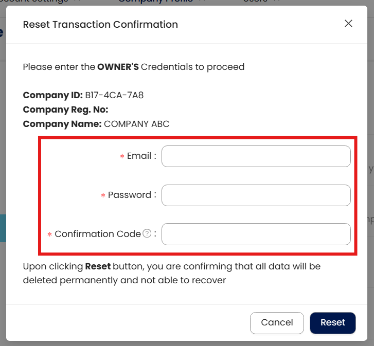Click the red asterisk beside Email
The height and width of the screenshot is (346, 374).
pos(122,157)
